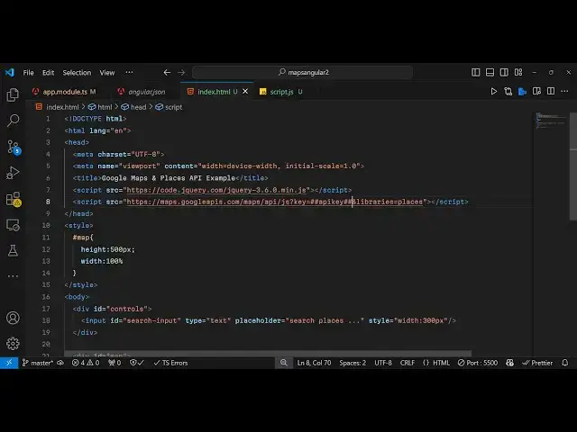Show errors and warnings count
Screen dimensions: 577x432
tap(86, 363)
